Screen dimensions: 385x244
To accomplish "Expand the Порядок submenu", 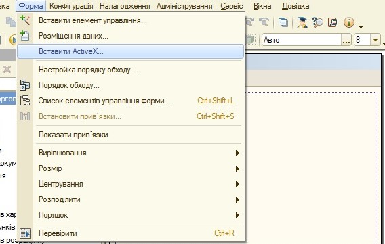I will coord(130,215).
